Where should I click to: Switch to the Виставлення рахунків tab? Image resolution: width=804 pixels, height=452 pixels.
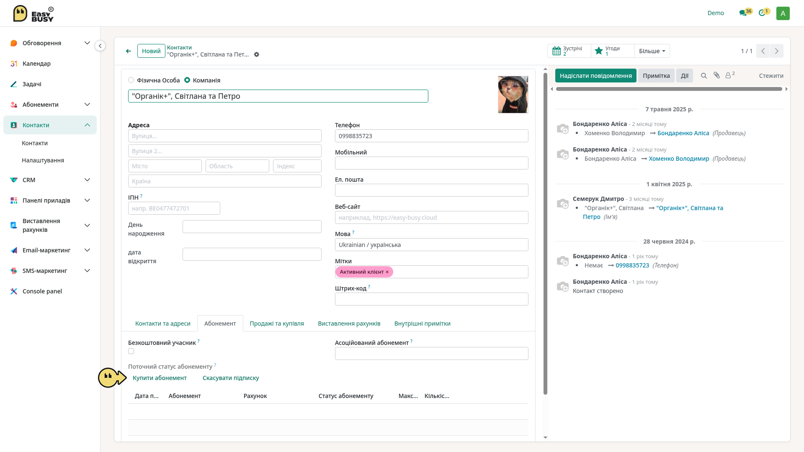point(349,324)
